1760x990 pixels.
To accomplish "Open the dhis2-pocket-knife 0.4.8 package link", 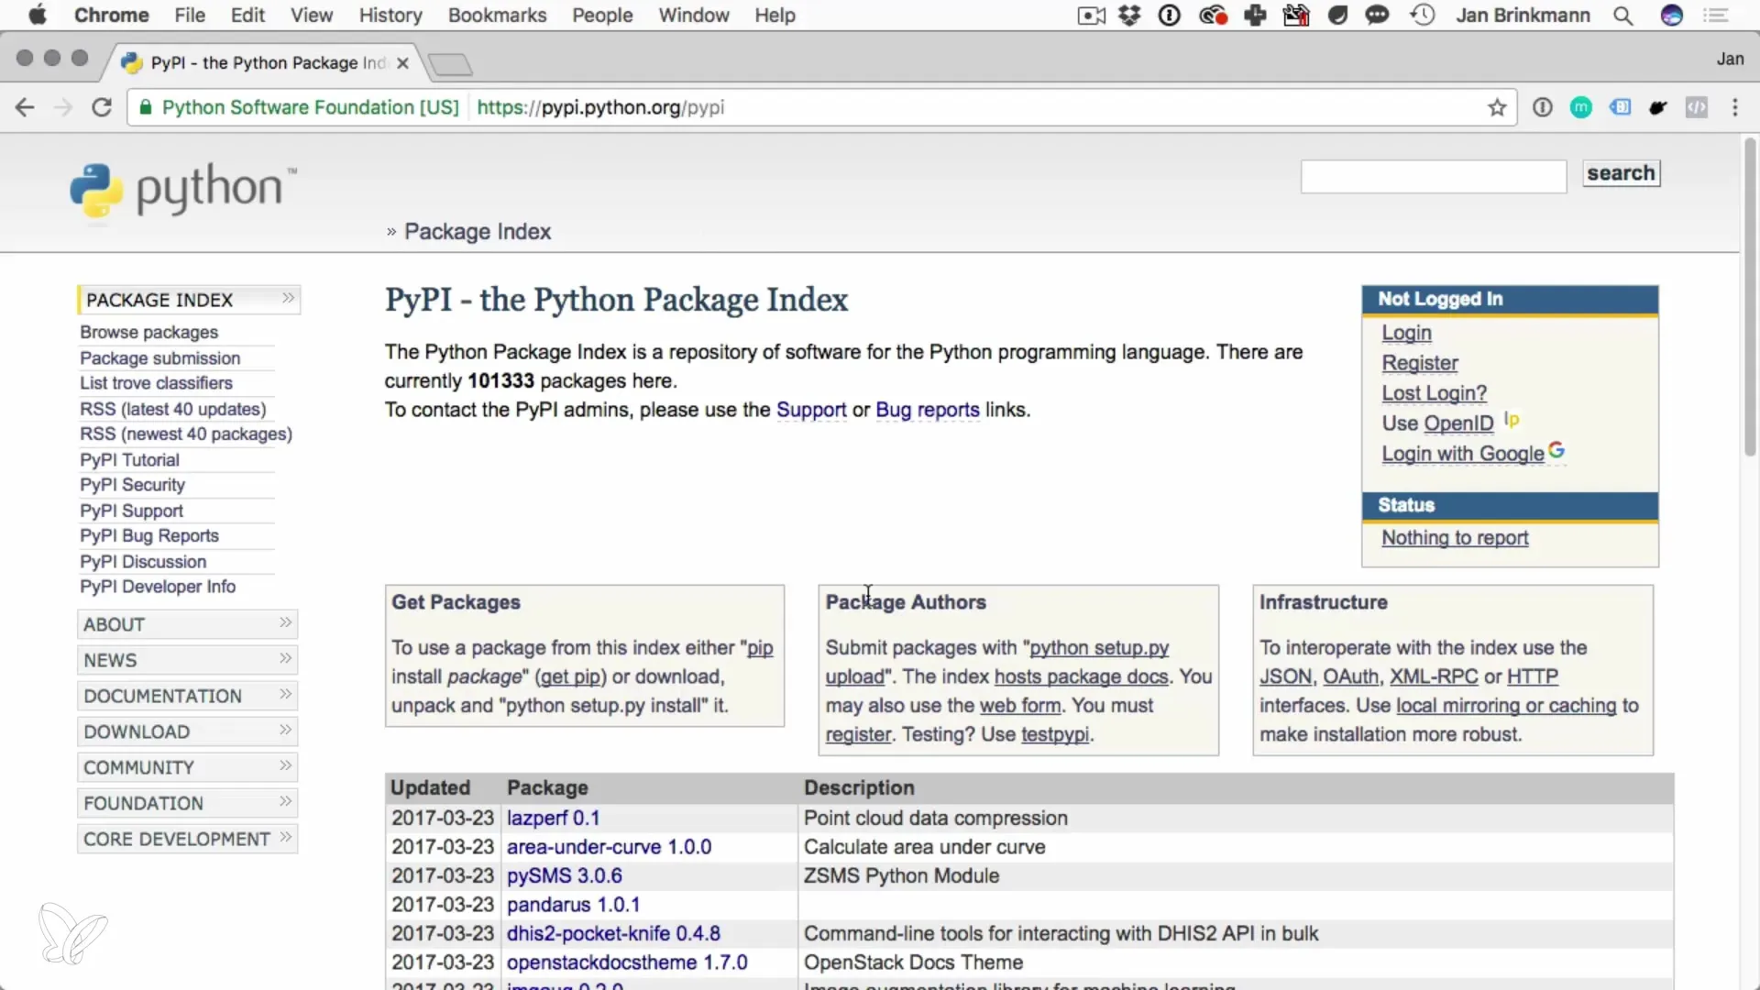I will click(x=613, y=933).
